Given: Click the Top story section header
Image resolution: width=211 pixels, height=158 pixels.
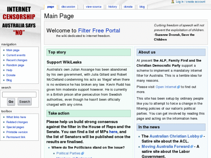Looking at the screenshot, I should tap(89, 52).
